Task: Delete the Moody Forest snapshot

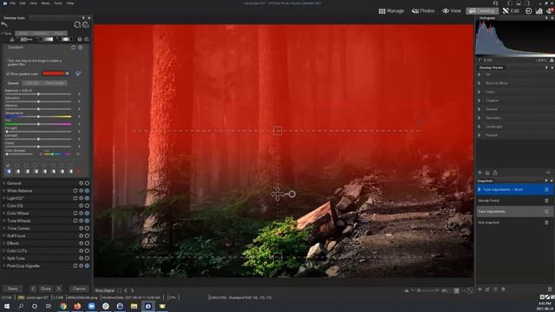Action: click(x=546, y=200)
